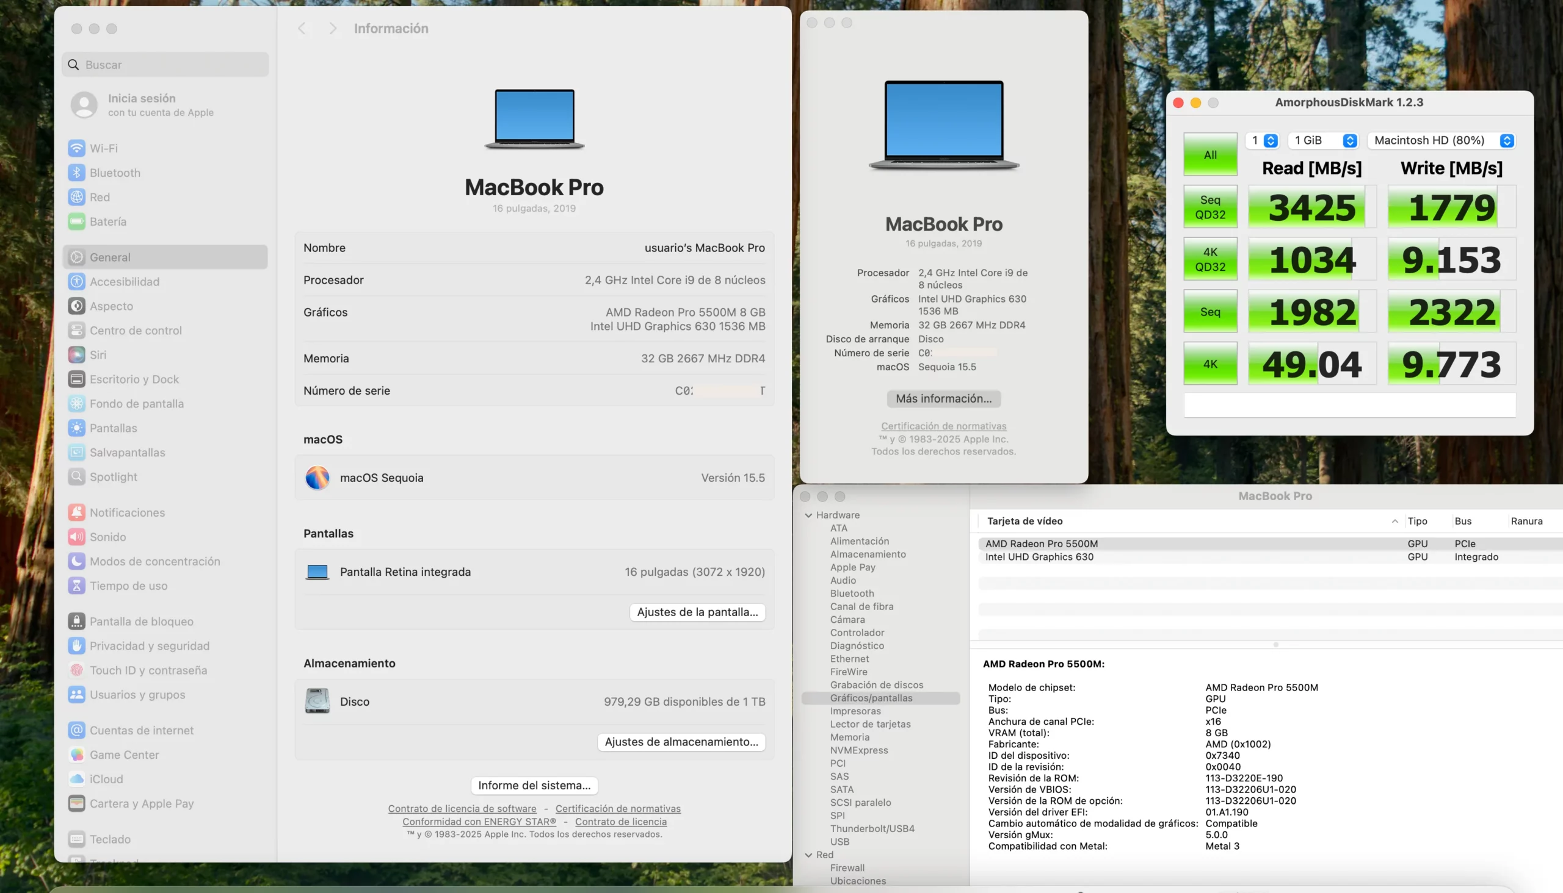This screenshot has width=1563, height=893.
Task: Select Intel UHD Graphics 630 row
Action: [1269, 557]
